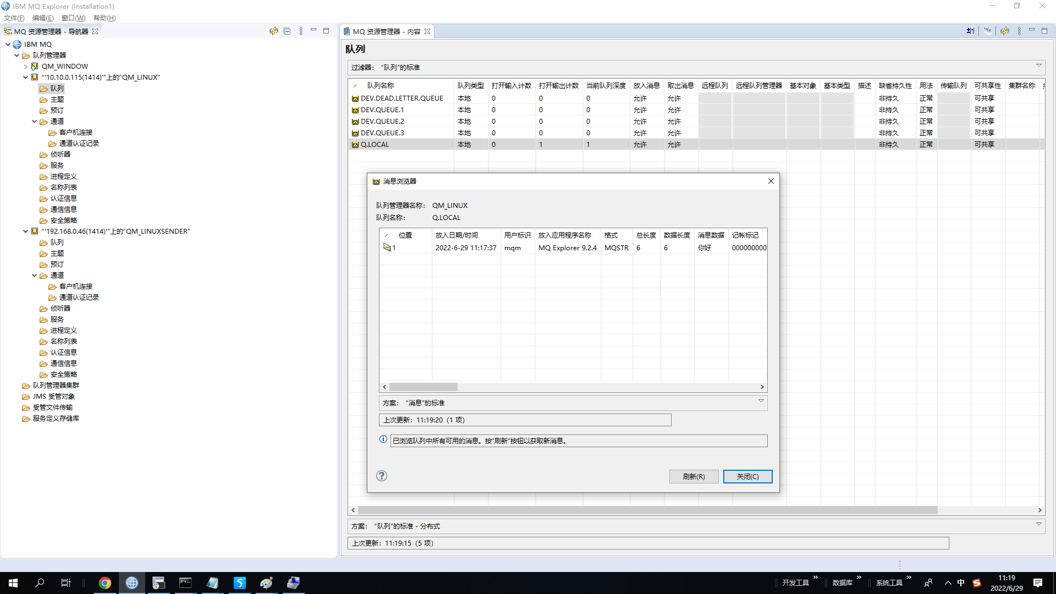Open the 窗口(W) menu
The image size is (1056, 594).
[73, 18]
